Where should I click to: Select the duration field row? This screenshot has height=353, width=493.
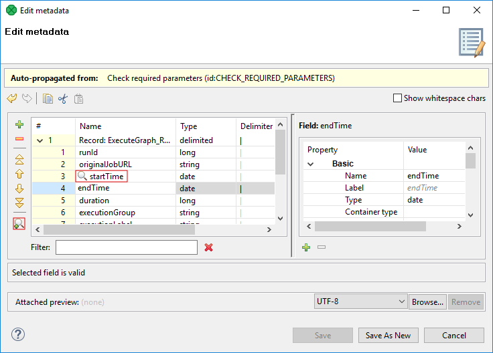94,201
